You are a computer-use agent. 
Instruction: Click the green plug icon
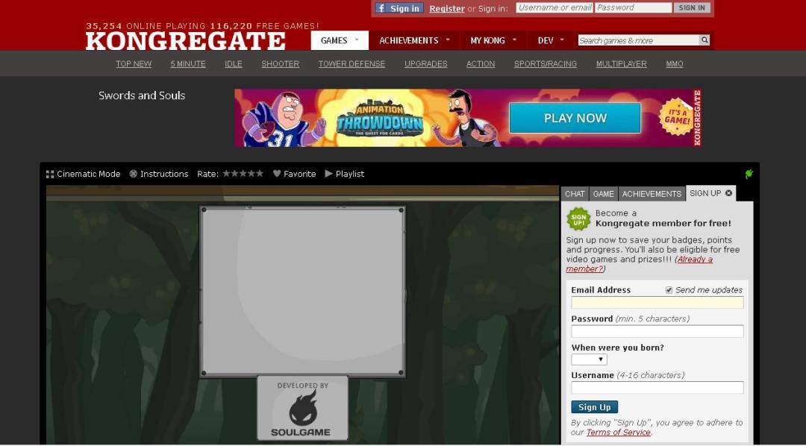click(749, 174)
